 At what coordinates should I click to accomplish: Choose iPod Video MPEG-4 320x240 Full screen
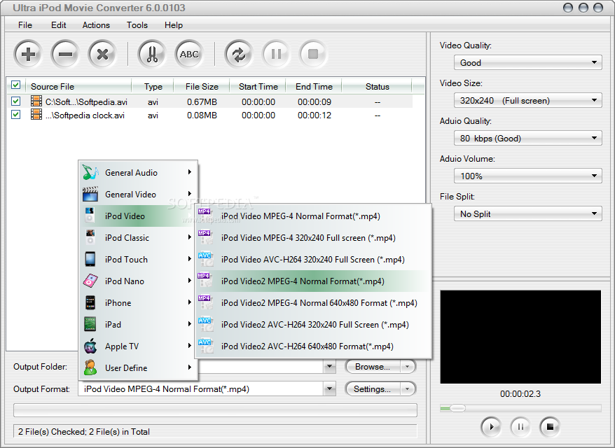[312, 237]
